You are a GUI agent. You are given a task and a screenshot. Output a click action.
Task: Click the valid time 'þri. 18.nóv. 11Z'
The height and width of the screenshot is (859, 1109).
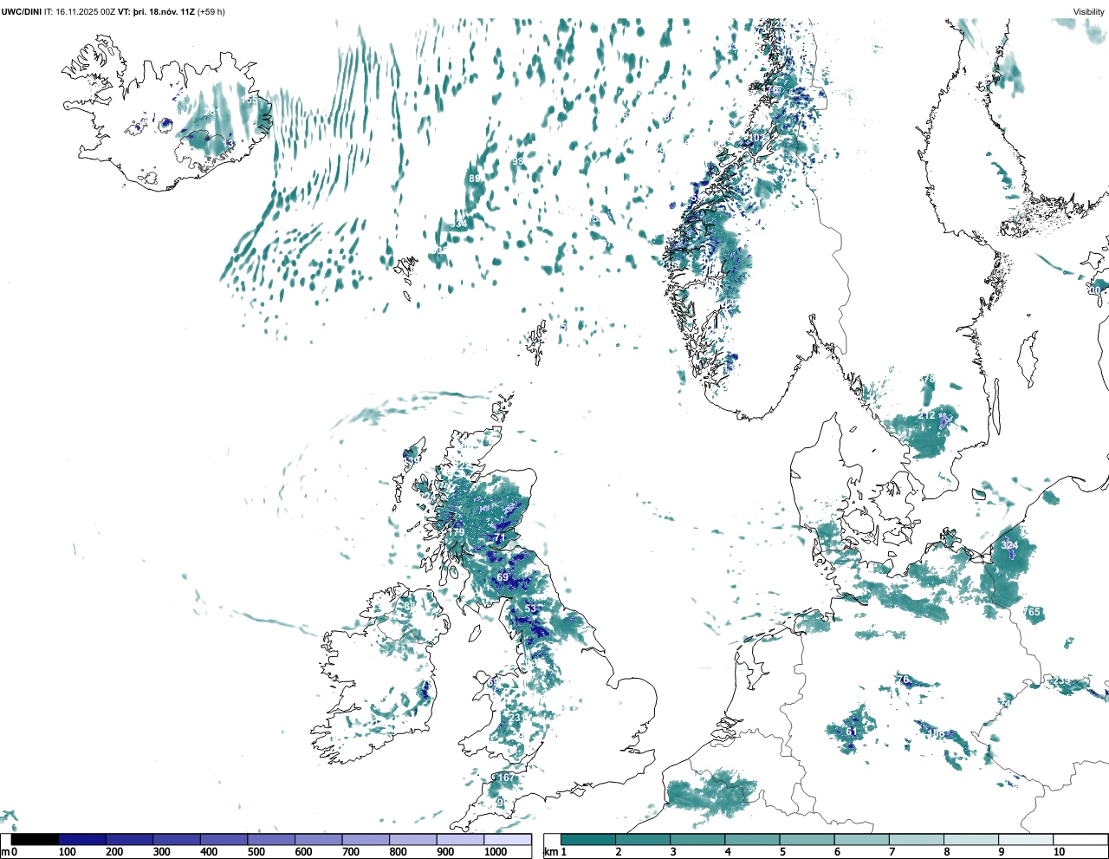pyautogui.click(x=165, y=12)
